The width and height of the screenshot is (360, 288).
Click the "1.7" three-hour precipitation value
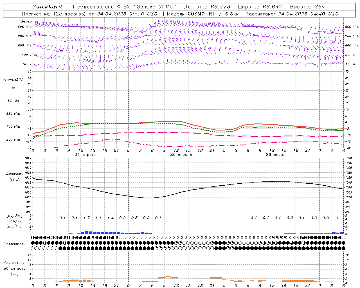(87, 218)
